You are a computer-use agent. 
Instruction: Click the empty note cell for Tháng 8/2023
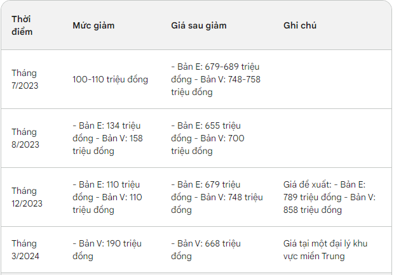coord(332,138)
